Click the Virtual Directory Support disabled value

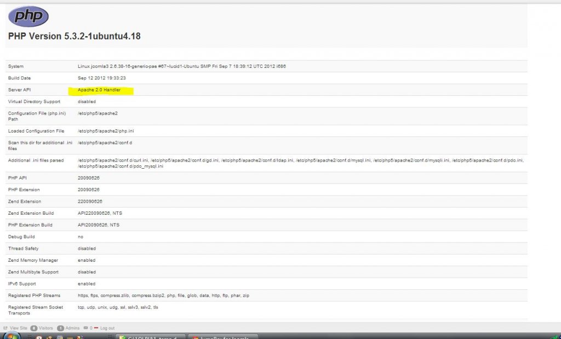(87, 101)
